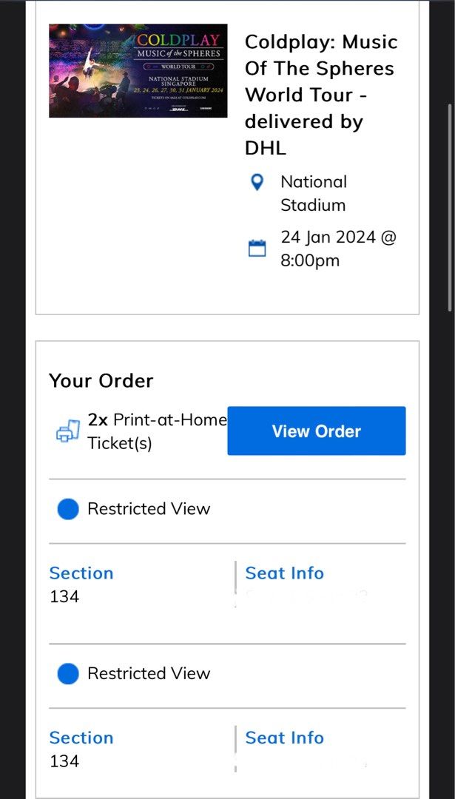Open the Coldplay: Music Of The Spheres event title
The width and height of the screenshot is (455, 799).
pos(321,95)
